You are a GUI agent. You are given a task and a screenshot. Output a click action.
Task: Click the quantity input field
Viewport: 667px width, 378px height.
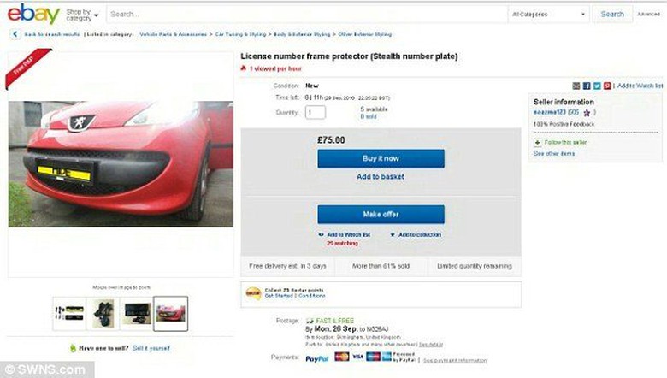coord(315,112)
